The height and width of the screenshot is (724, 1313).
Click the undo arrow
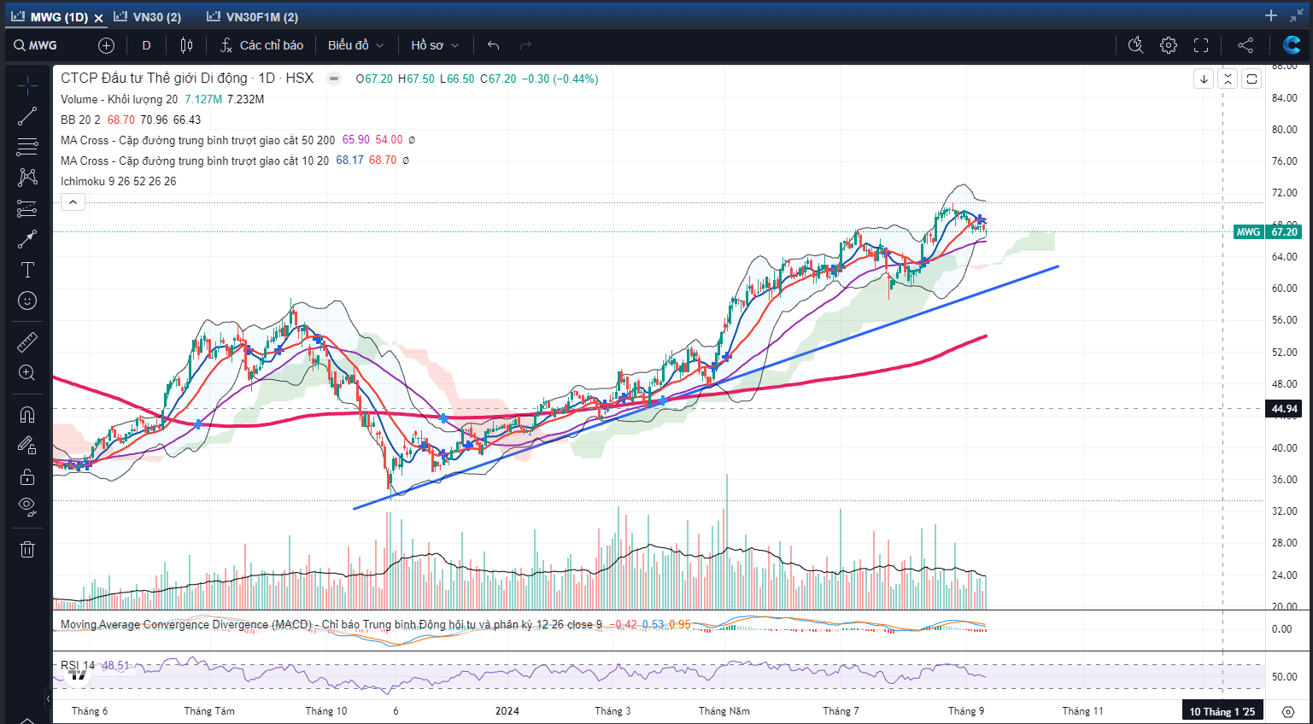coord(493,45)
